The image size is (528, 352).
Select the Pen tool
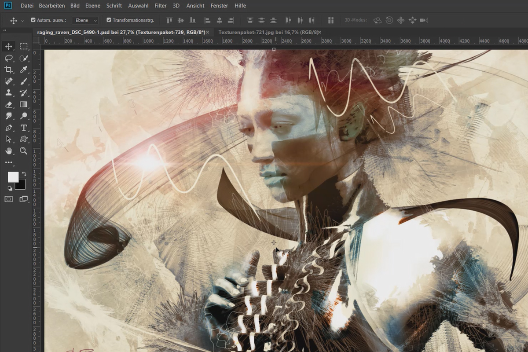pos(8,128)
